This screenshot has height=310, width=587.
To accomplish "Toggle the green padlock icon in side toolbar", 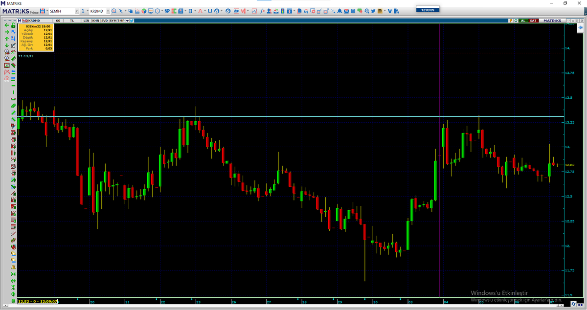I will (x=13, y=25).
